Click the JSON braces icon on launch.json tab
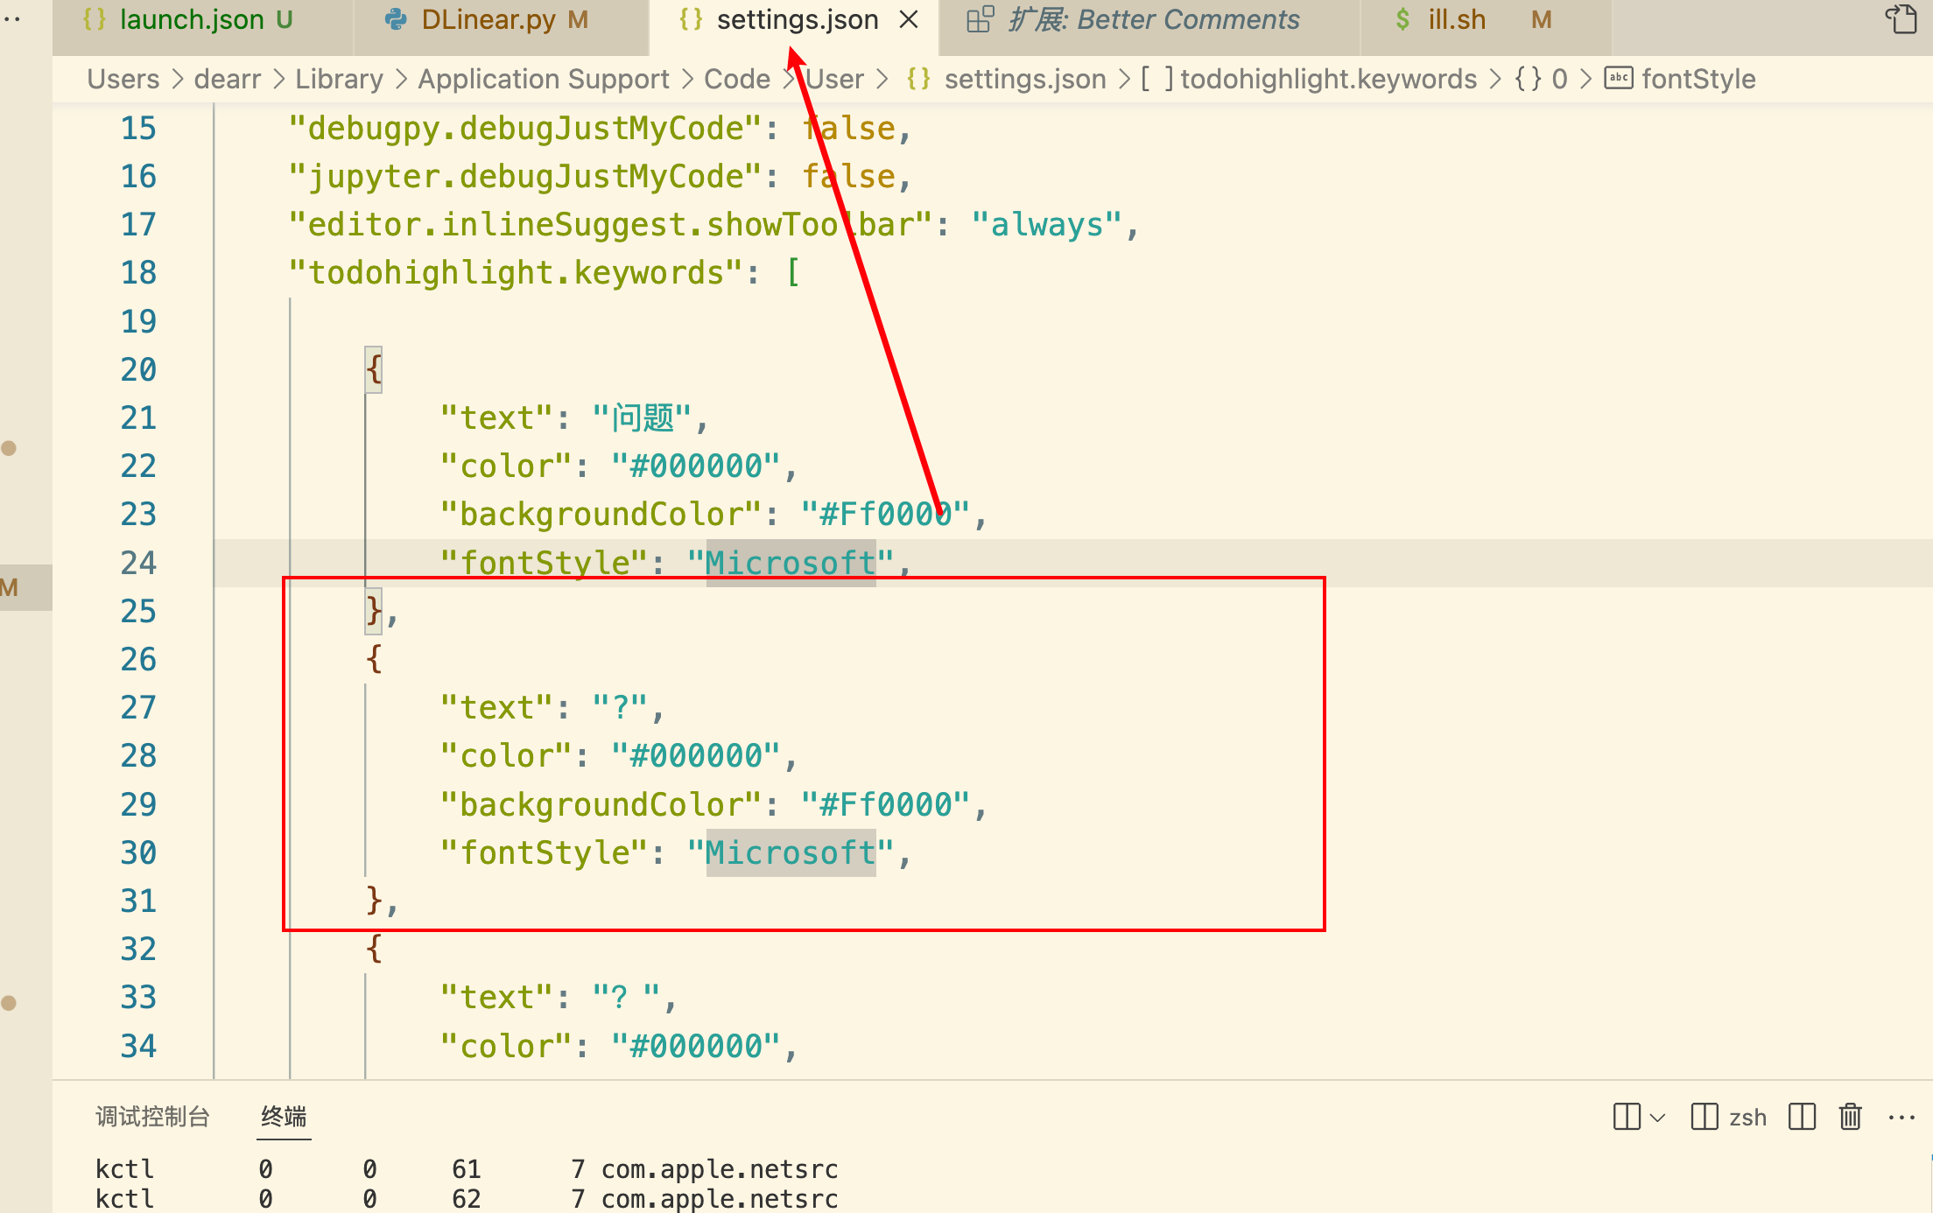This screenshot has height=1213, width=1933. 95,20
